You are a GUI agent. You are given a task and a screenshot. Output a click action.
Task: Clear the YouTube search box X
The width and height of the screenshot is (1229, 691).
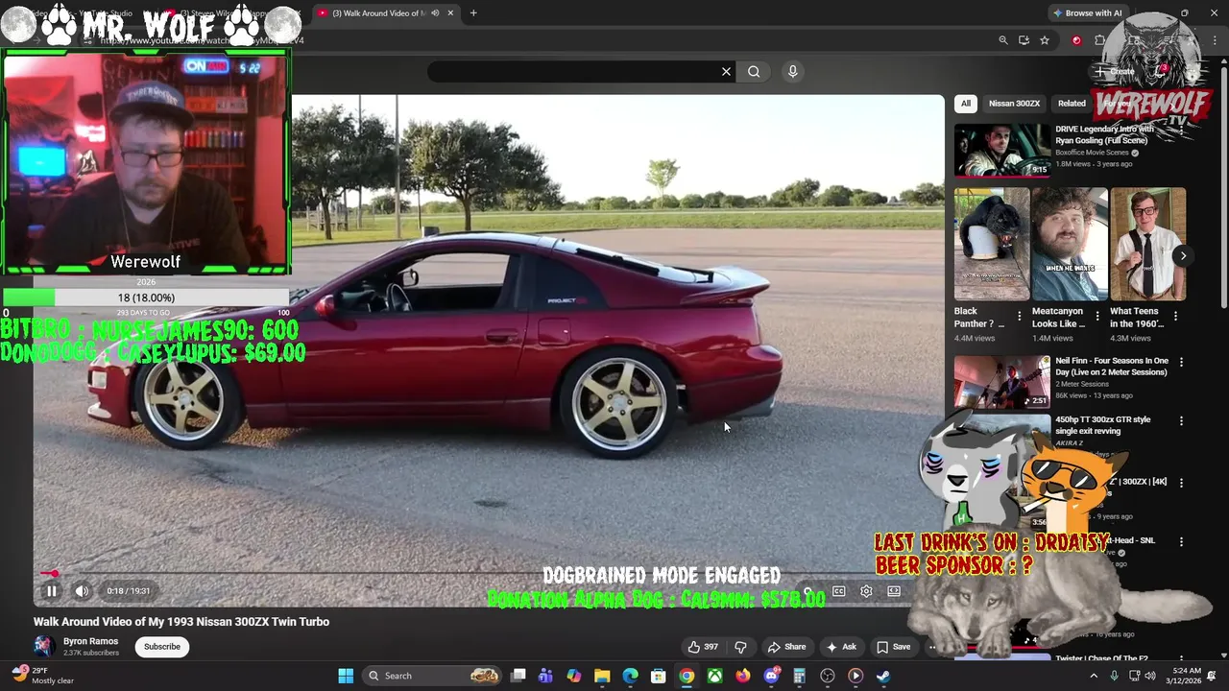tap(726, 71)
